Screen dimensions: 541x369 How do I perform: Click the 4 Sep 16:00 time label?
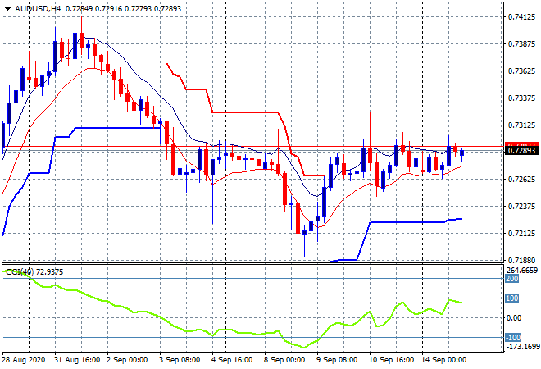(232, 360)
